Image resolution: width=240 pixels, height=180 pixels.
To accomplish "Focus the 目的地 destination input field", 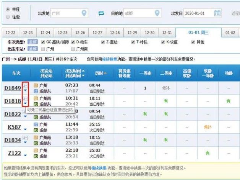I will coord(142,13).
